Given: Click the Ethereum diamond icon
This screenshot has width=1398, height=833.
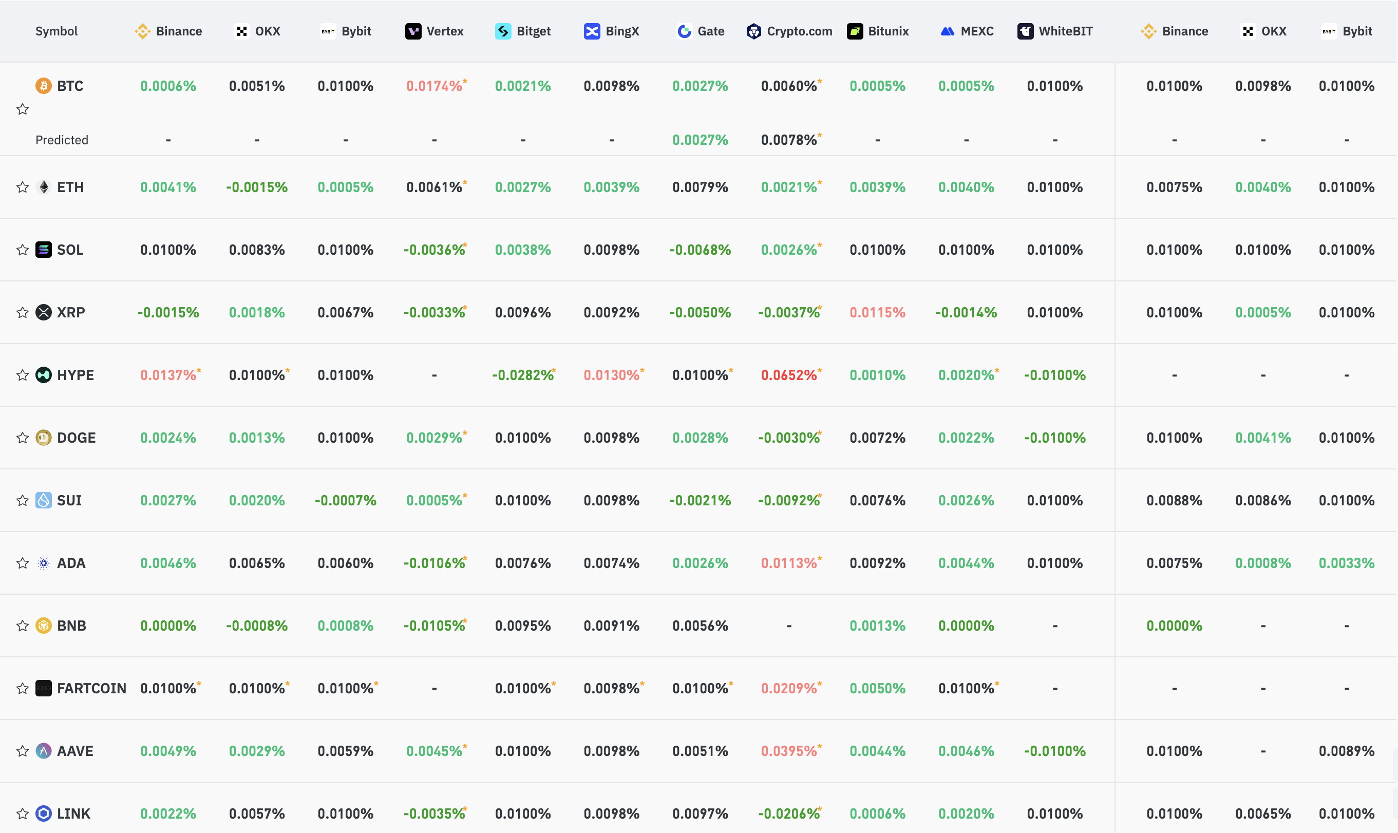Looking at the screenshot, I should pos(44,187).
